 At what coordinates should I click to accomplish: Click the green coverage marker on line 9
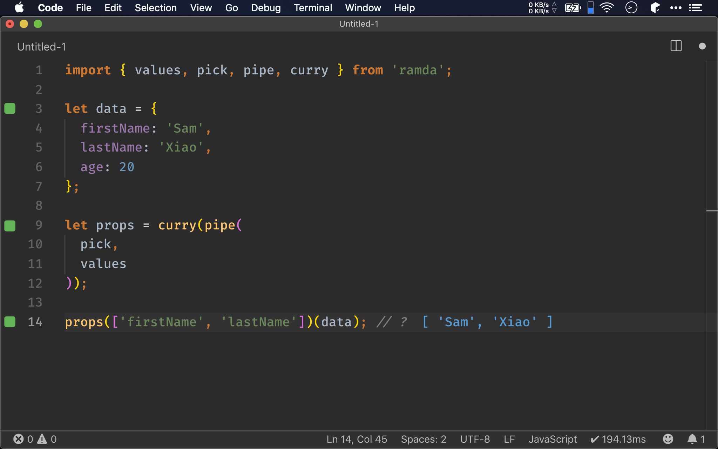coord(10,226)
